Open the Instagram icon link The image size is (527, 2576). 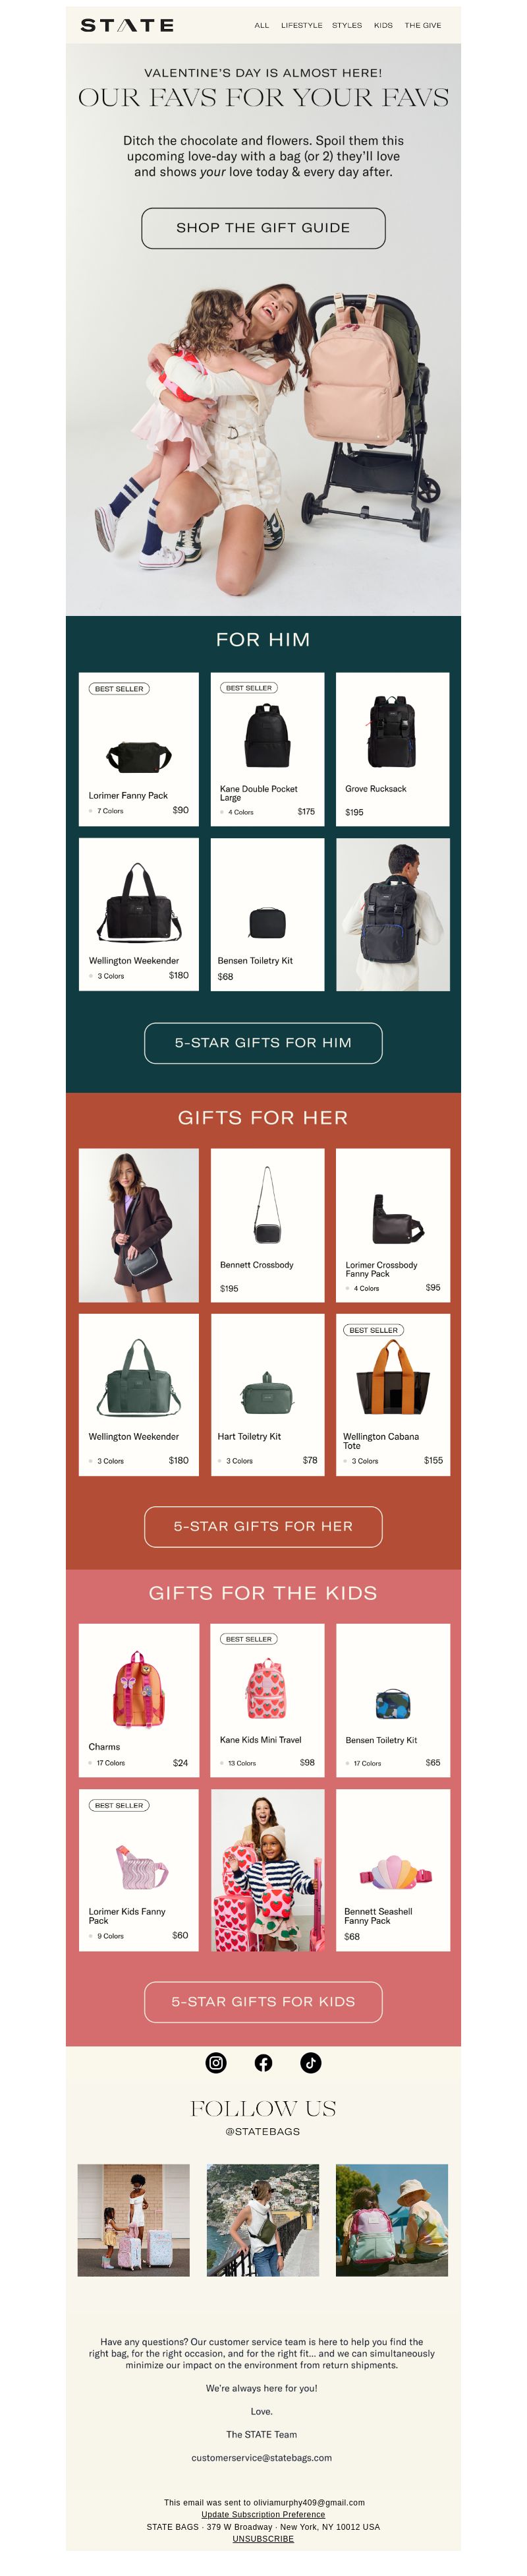point(215,2062)
